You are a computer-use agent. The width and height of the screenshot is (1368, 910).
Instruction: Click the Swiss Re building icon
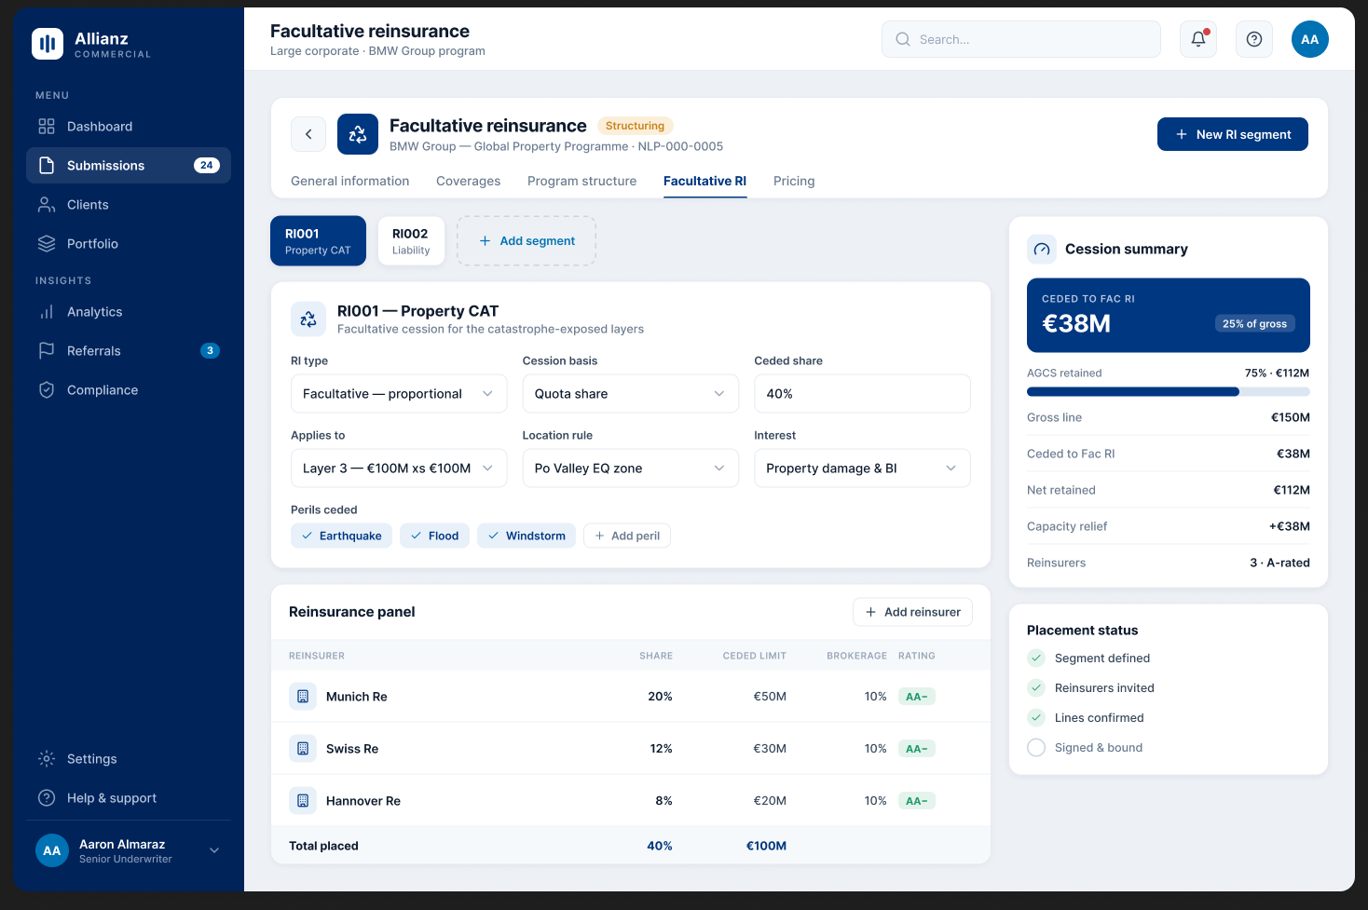[303, 749]
